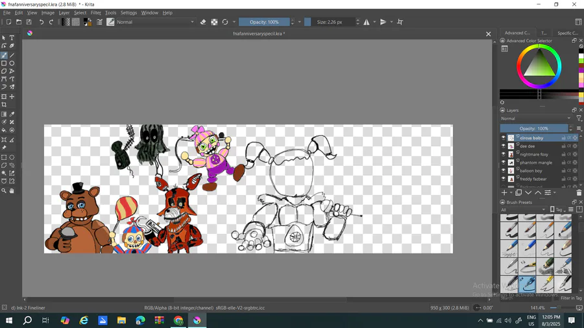This screenshot has width=584, height=328.
Task: Hide the balloon boy layer
Action: click(503, 170)
